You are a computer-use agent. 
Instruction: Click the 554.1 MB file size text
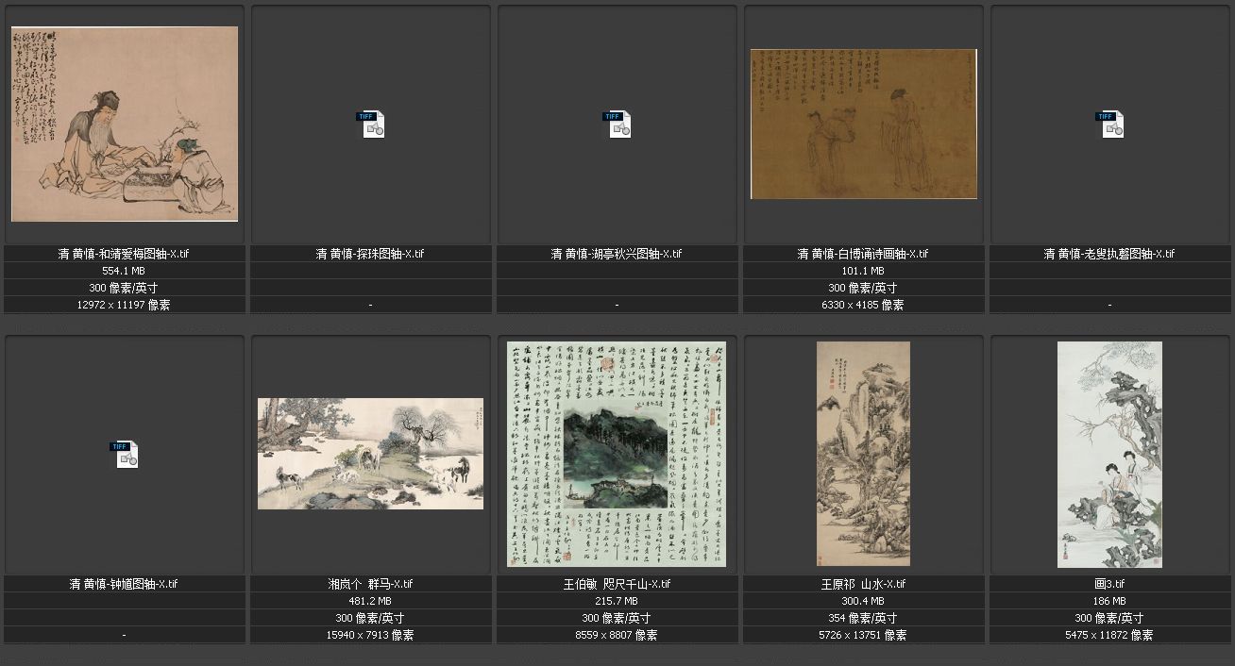pos(125,271)
